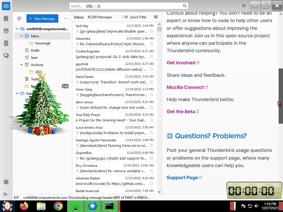Viewport: 283px width, 212px height.
Task: Open the Mail space icon
Action: (6, 6)
